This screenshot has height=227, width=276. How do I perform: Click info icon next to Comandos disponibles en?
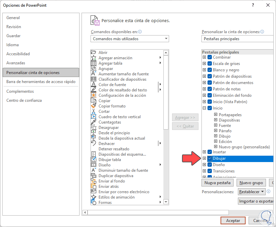click(140, 32)
